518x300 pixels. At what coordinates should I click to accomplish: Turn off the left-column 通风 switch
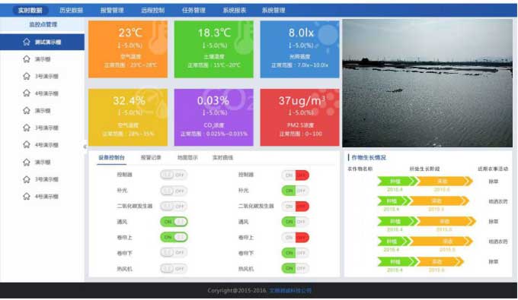coord(174,222)
